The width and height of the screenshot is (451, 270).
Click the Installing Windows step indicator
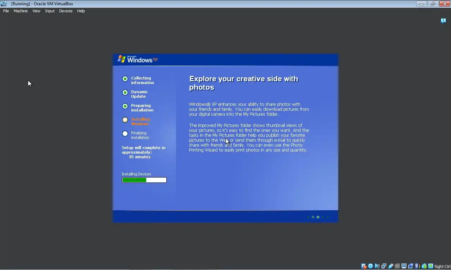click(x=125, y=120)
